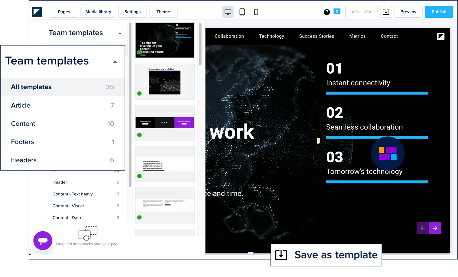Click the save-as-template toolbar icon
Screen dimensions: 458x277
point(386,12)
